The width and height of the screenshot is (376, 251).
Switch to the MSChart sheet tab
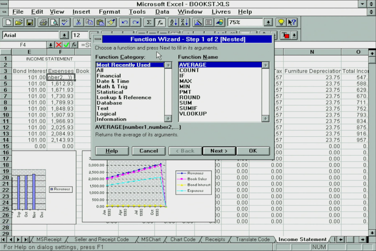pos(151,239)
